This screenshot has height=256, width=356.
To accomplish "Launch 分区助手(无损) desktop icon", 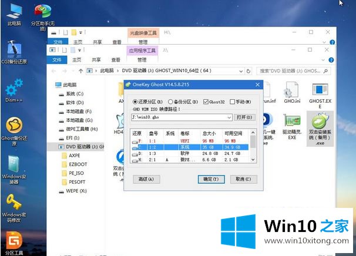I will 43,18.
